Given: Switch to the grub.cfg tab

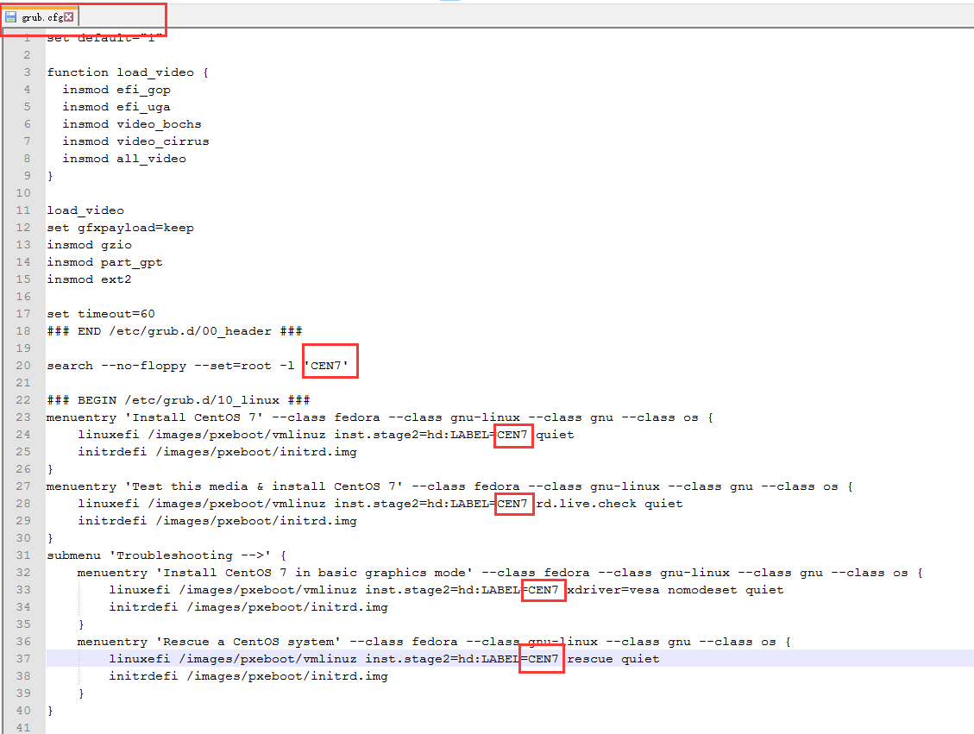Looking at the screenshot, I should [41, 16].
